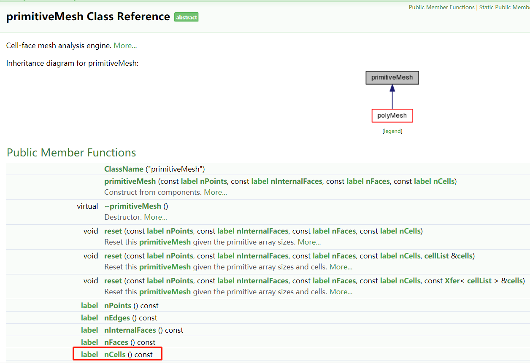Click label return type of nEdges

(89, 318)
